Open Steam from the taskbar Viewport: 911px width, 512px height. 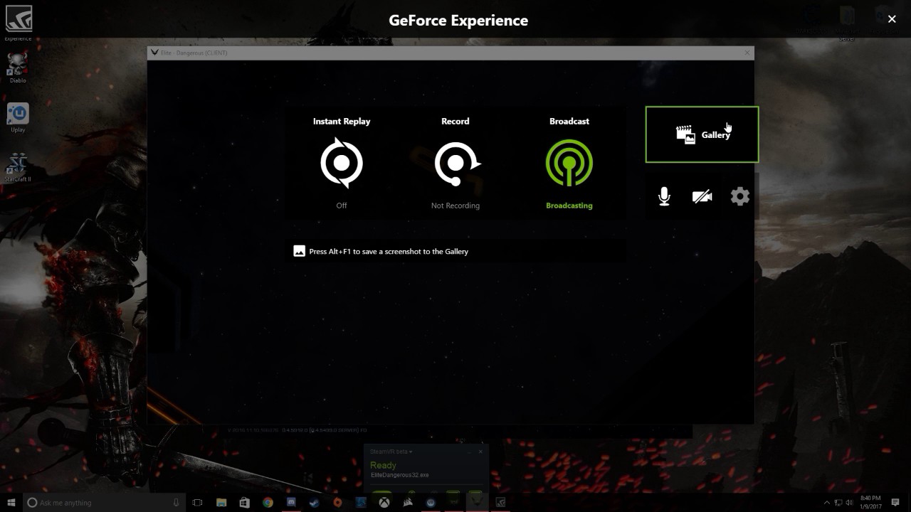coord(314,503)
